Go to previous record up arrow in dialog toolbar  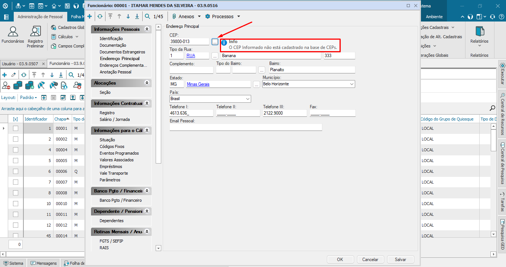[119, 16]
